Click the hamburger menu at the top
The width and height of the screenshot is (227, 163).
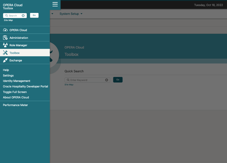(x=55, y=4)
